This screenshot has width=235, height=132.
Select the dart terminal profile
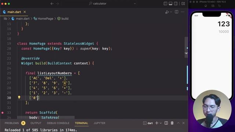(x=148, y=123)
